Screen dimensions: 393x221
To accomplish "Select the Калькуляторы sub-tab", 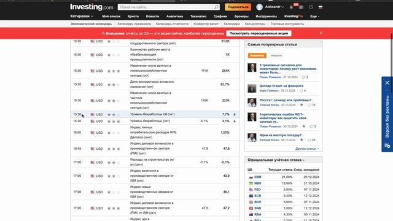I will click(x=255, y=24).
